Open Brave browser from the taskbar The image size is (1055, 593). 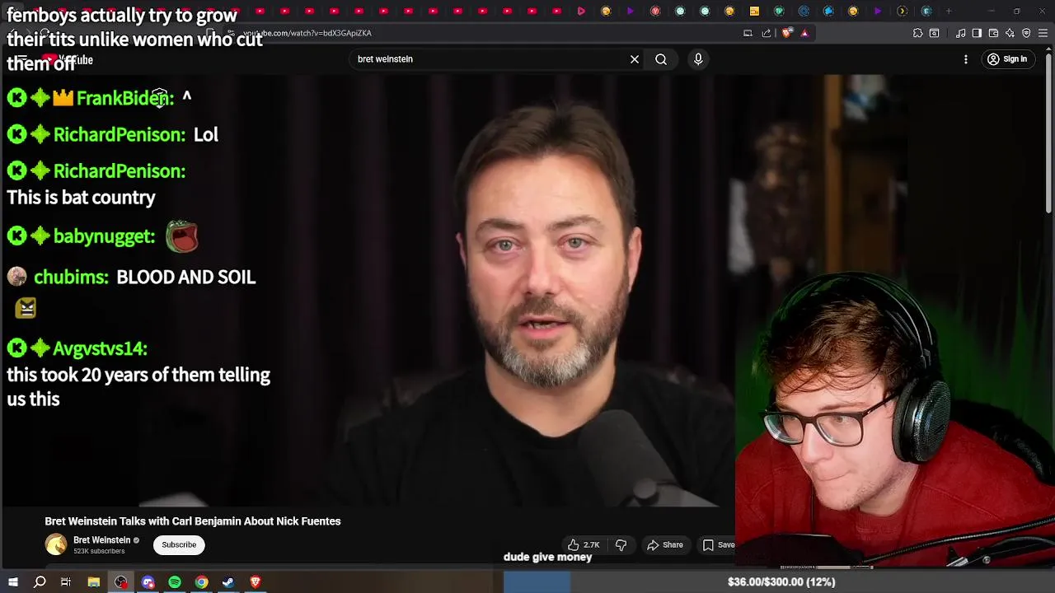point(255,582)
